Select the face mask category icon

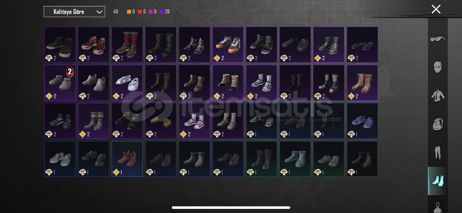tap(438, 67)
